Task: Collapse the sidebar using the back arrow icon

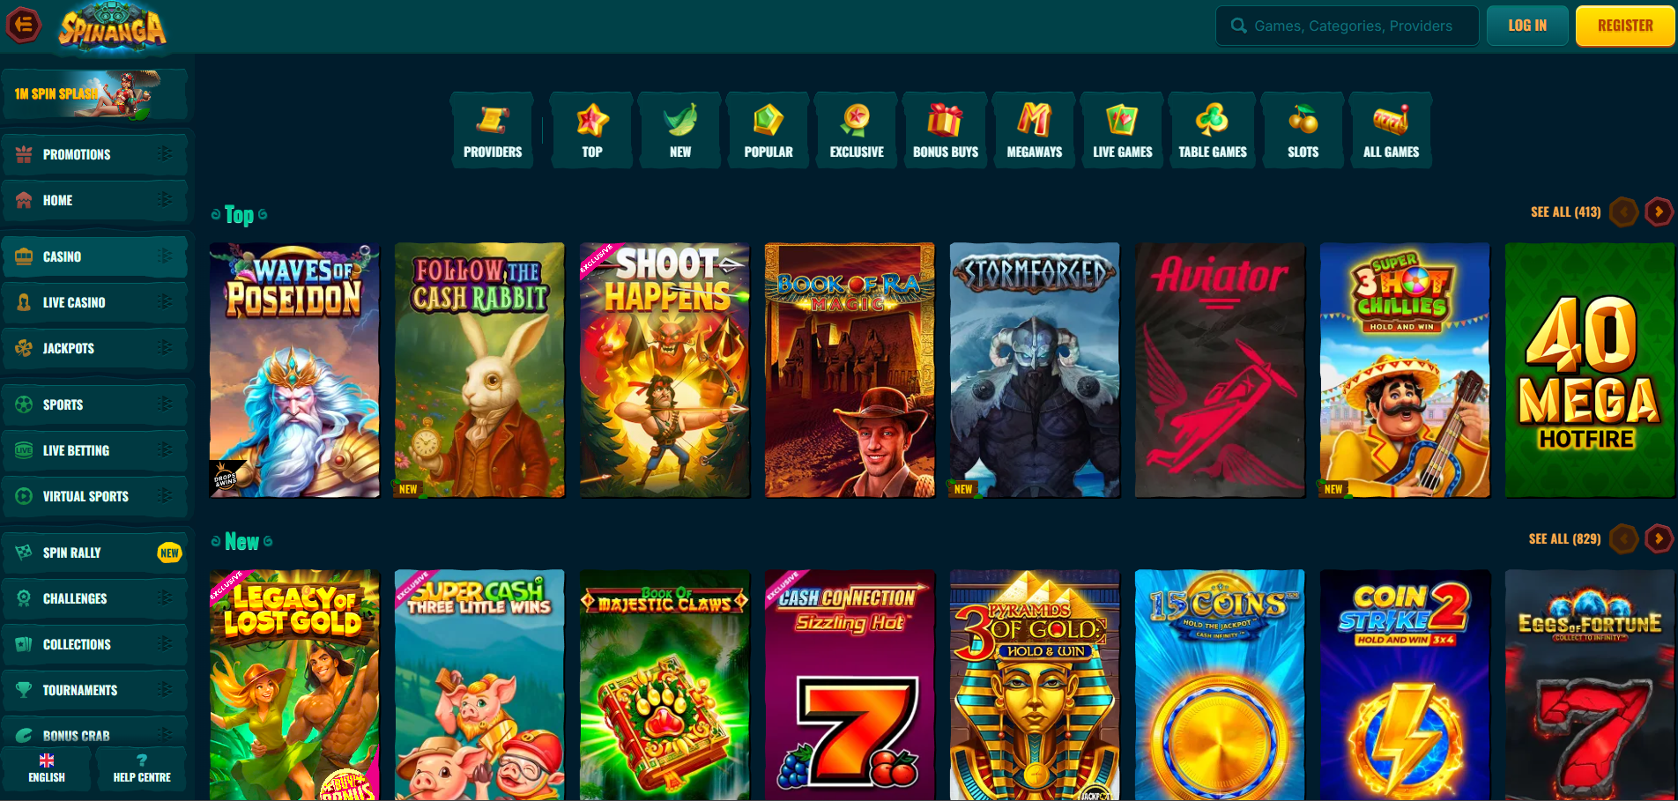Action: (x=24, y=25)
